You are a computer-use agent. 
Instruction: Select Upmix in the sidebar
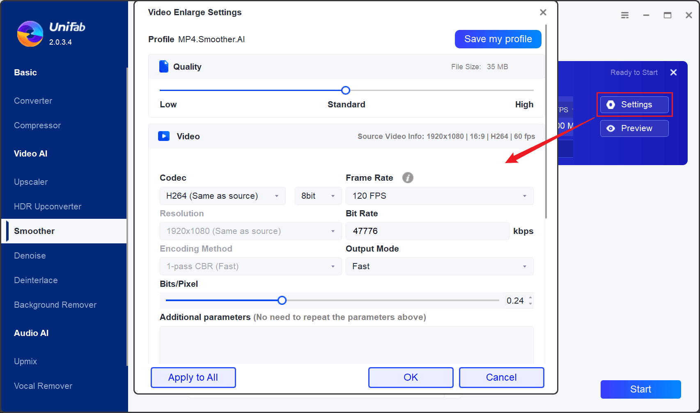tap(25, 361)
